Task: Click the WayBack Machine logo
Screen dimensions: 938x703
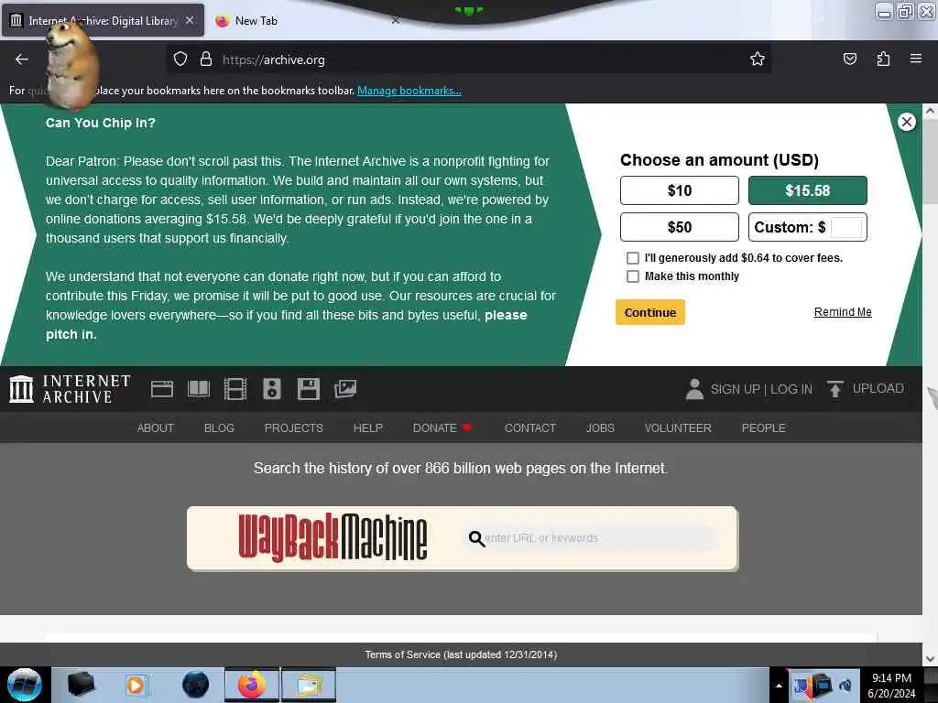Action: (x=333, y=537)
